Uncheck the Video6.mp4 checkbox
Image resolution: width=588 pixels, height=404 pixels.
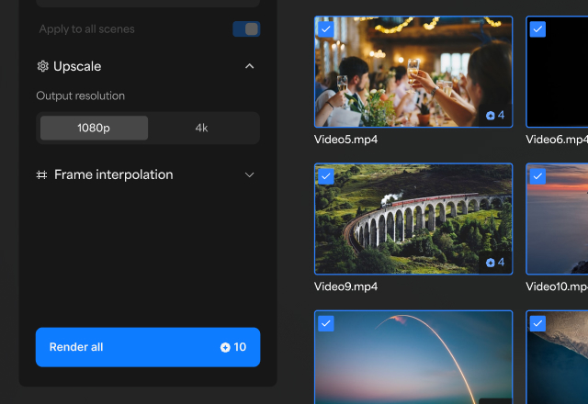tap(537, 29)
